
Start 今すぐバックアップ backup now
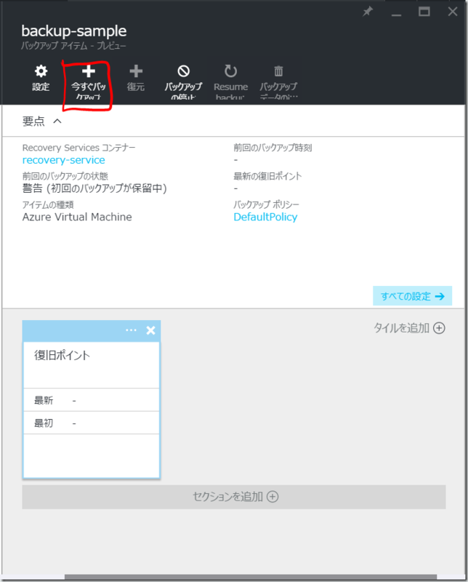[88, 81]
